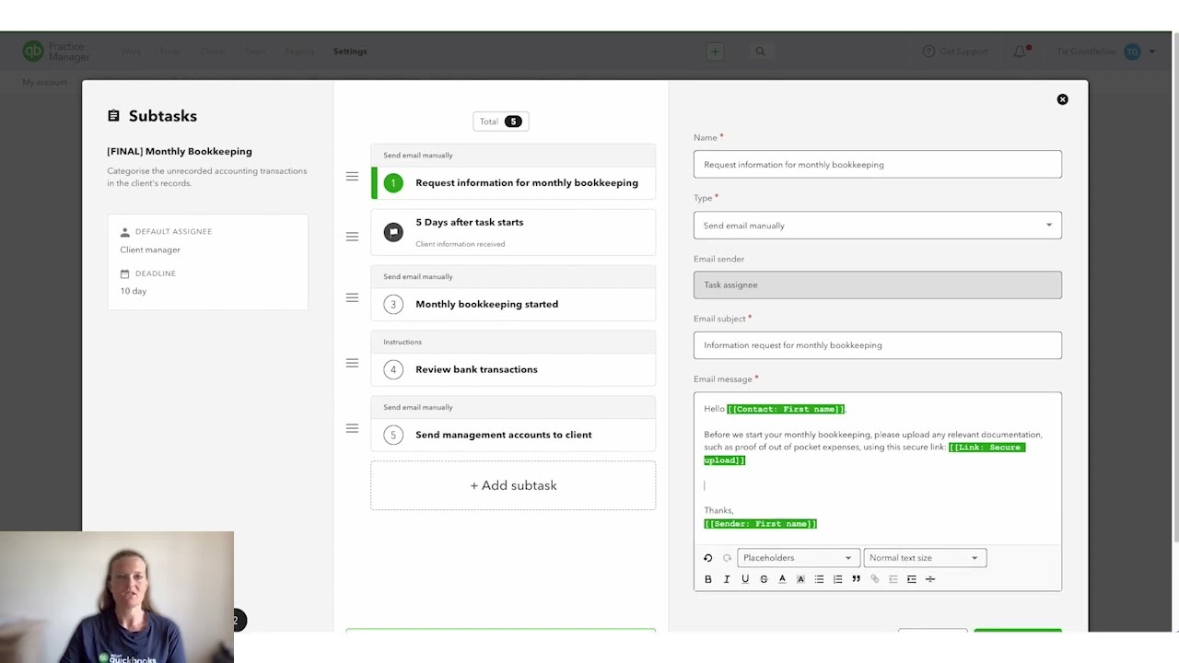1179x663 pixels.
Task: Click the Subtasks clipboard icon in header
Action: click(113, 116)
